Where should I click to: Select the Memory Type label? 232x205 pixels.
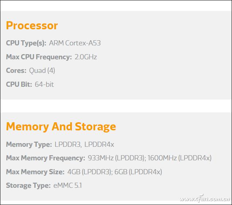point(29,145)
